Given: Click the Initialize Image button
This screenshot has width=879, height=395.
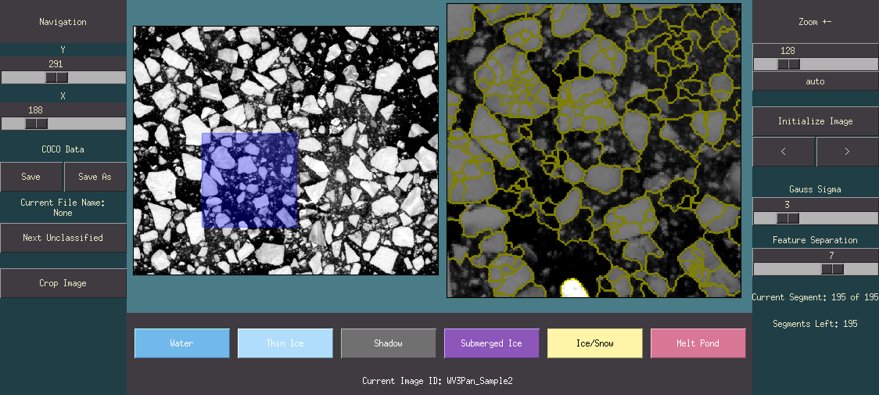Looking at the screenshot, I should (x=815, y=121).
